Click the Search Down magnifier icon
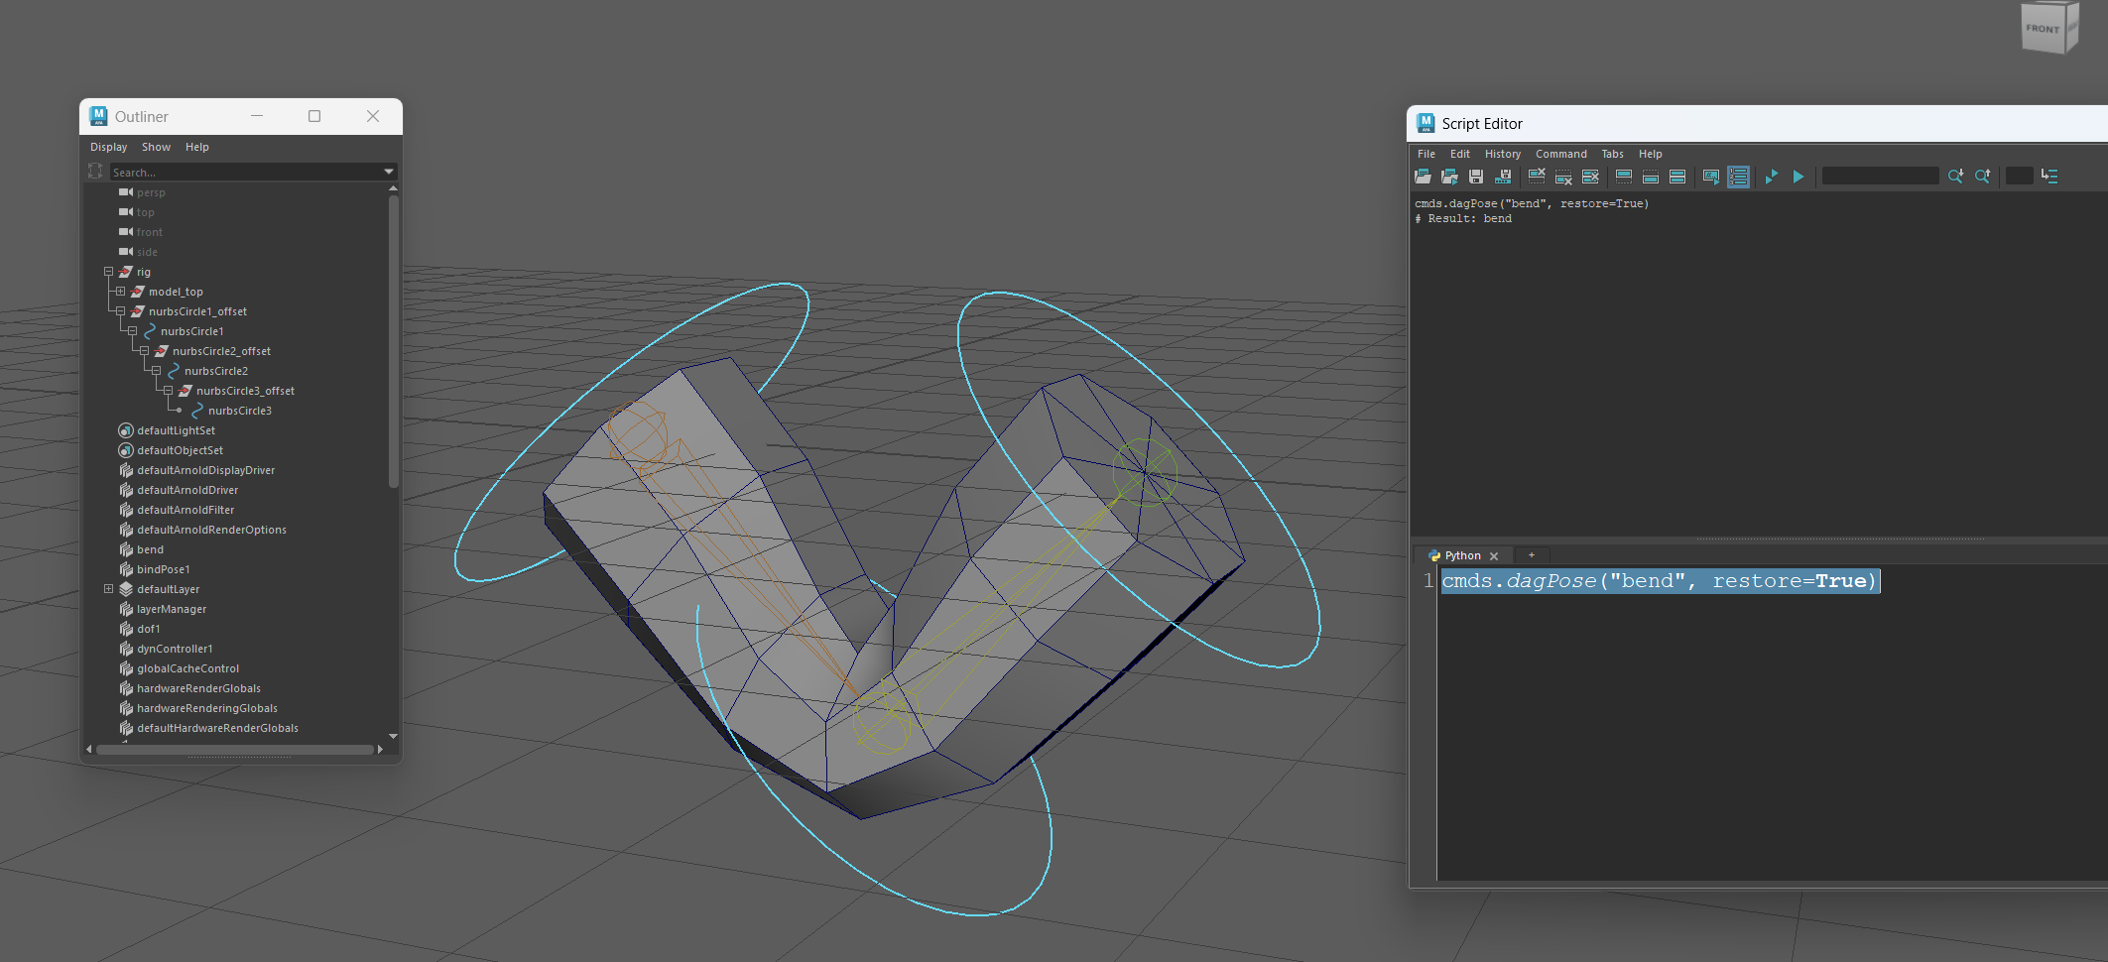 coord(1955,177)
